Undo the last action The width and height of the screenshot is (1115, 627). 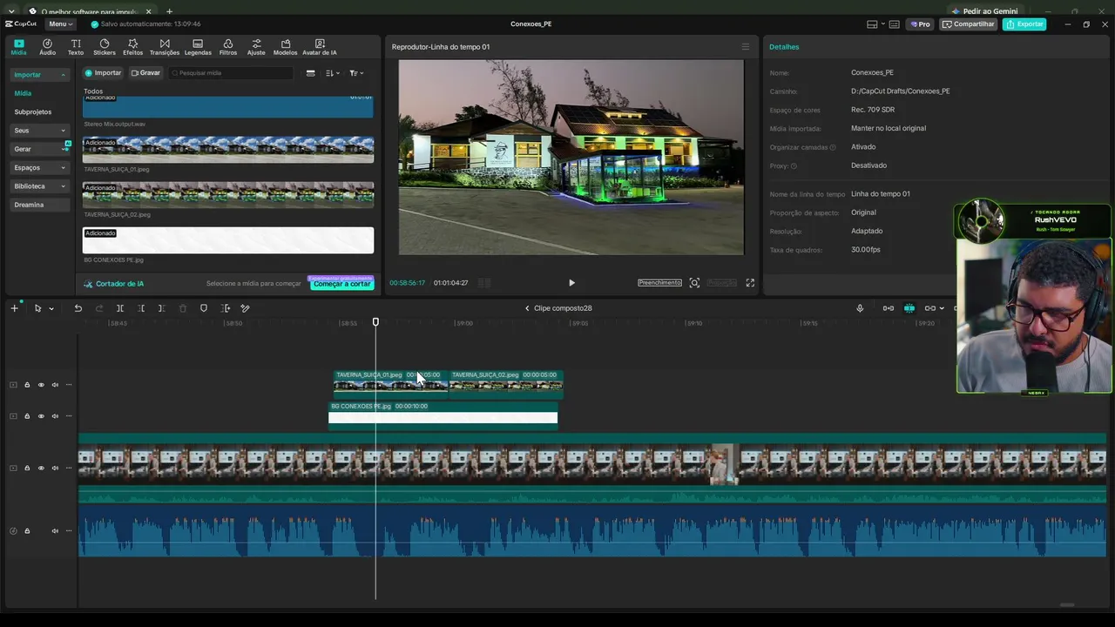[x=78, y=308]
